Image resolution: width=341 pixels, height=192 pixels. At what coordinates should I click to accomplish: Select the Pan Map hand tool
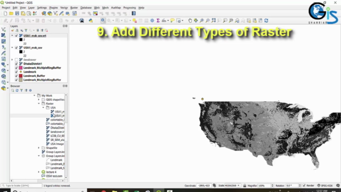point(190,20)
